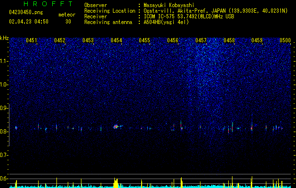Click the date stamp 02.04.23 04:50

29,22
